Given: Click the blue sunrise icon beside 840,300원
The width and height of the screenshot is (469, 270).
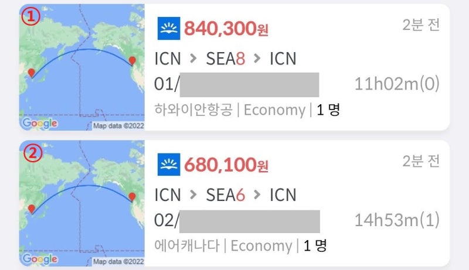Looking at the screenshot, I should coord(169,28).
